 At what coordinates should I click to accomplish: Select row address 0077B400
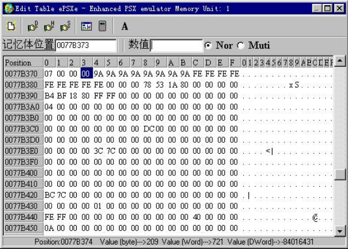tap(23, 173)
